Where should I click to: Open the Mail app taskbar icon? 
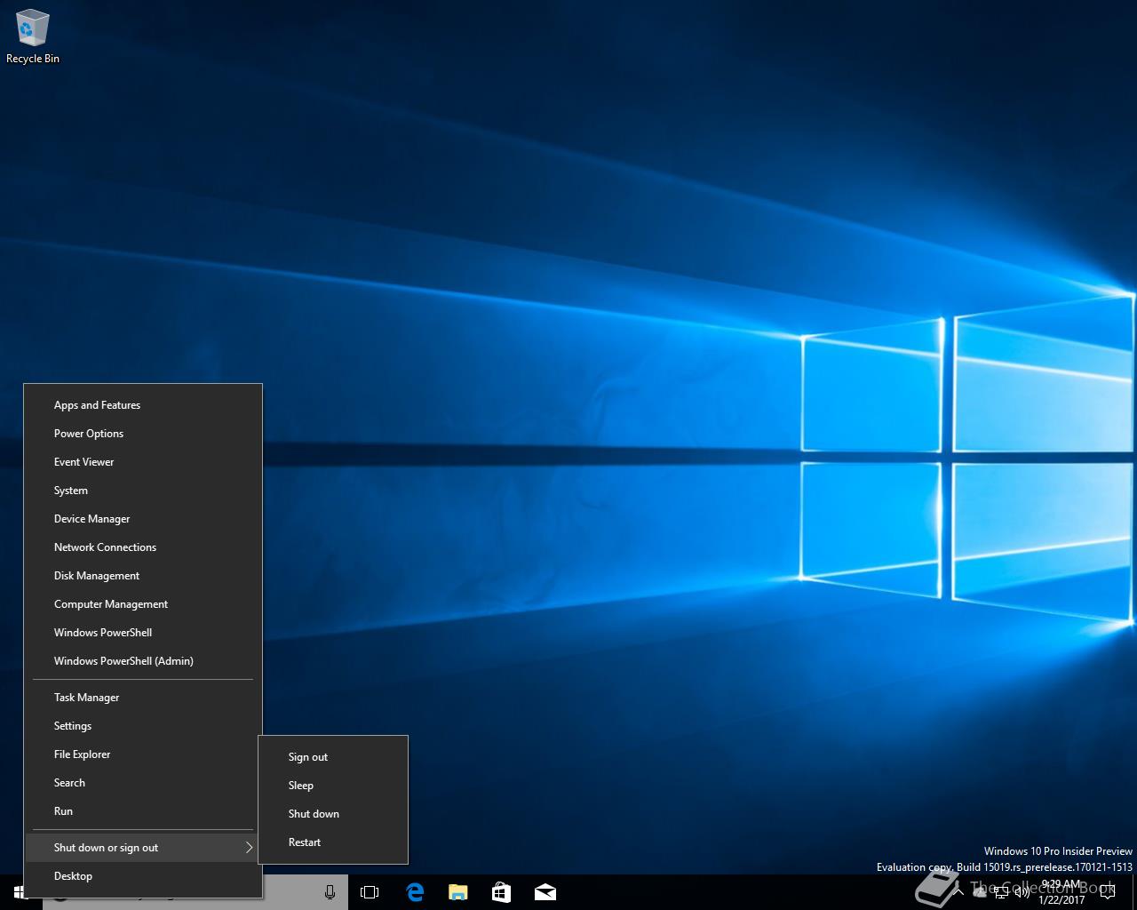[x=545, y=892]
